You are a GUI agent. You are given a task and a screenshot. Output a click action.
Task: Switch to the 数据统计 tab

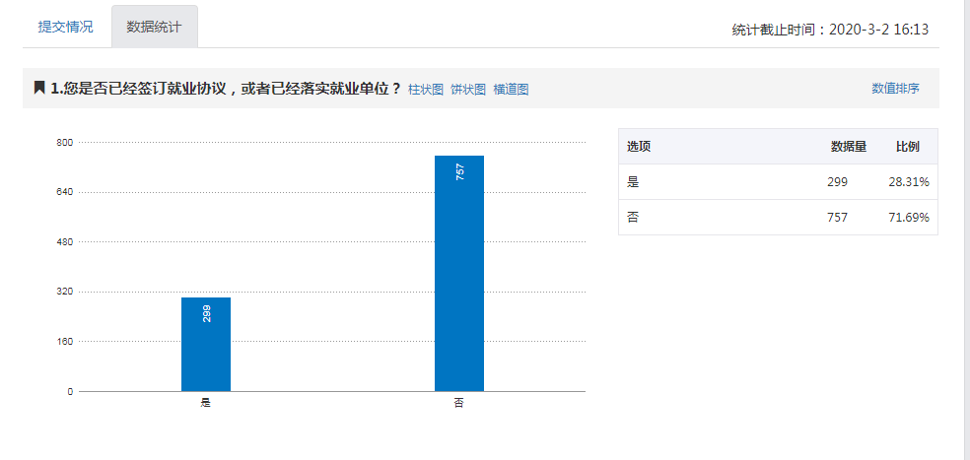click(x=154, y=27)
